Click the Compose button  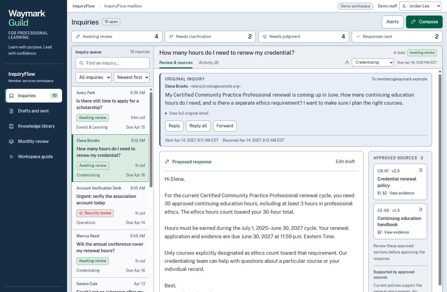[x=424, y=22]
